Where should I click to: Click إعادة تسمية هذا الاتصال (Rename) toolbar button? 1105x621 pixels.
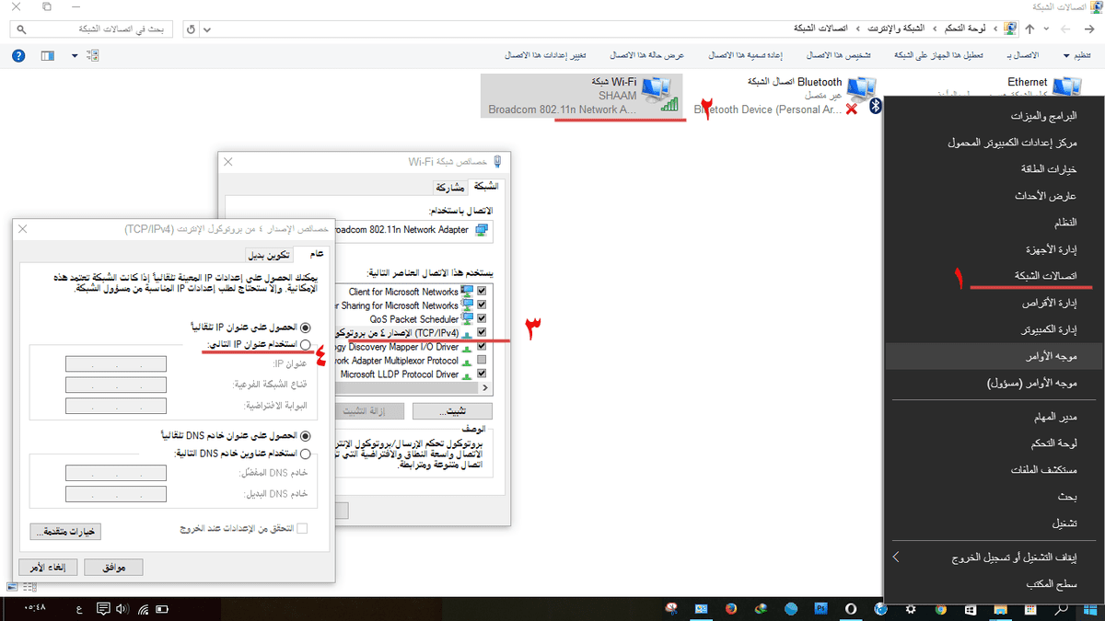745,55
